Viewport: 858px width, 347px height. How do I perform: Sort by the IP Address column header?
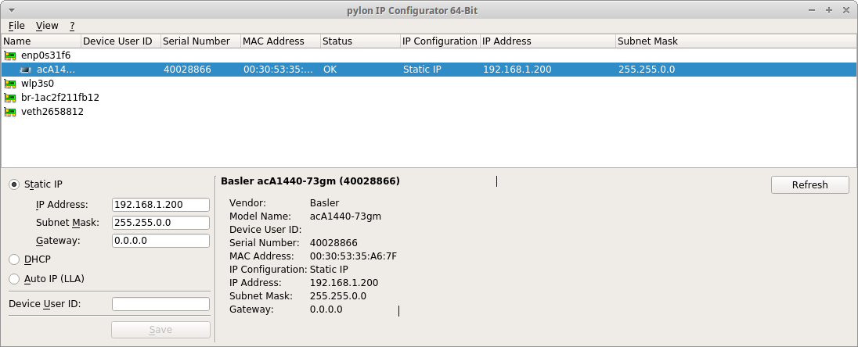coord(548,41)
